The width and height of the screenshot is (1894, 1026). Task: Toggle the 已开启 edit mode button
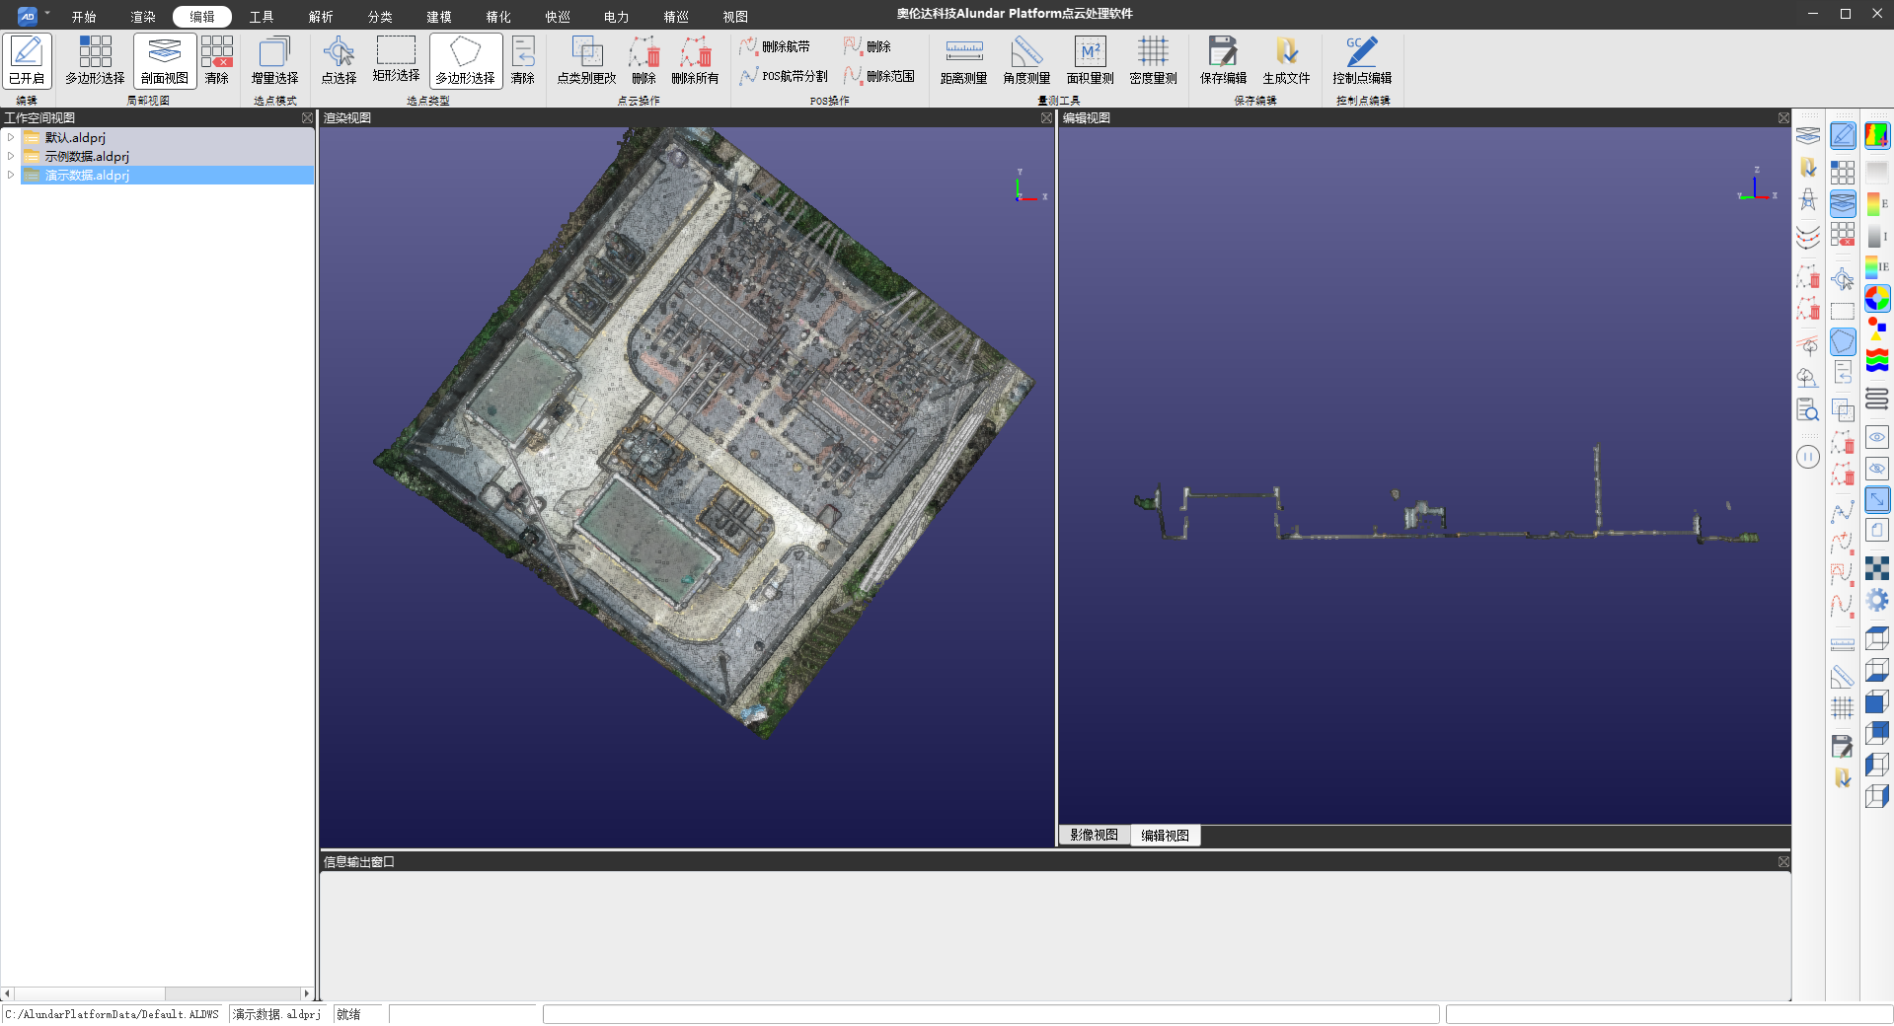coord(27,61)
